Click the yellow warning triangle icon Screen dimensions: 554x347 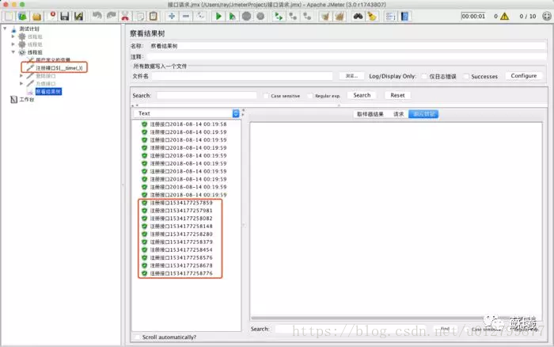pos(505,17)
